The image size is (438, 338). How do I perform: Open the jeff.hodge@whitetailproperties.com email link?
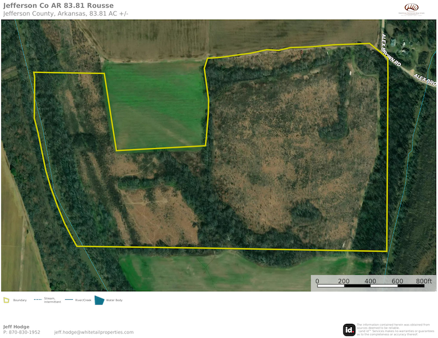click(94, 332)
